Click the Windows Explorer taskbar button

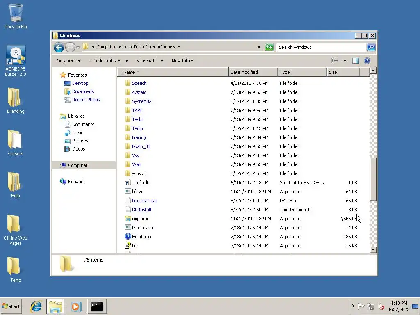pyautogui.click(x=56, y=306)
